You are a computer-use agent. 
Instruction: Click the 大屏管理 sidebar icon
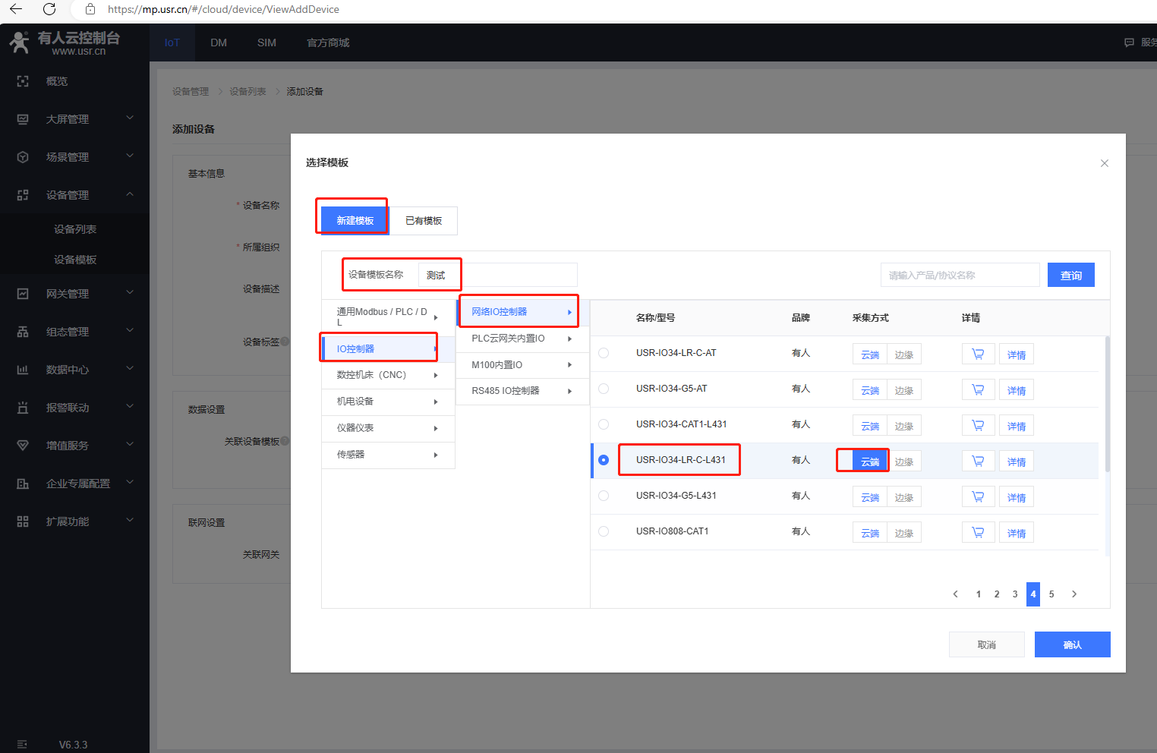coord(23,119)
